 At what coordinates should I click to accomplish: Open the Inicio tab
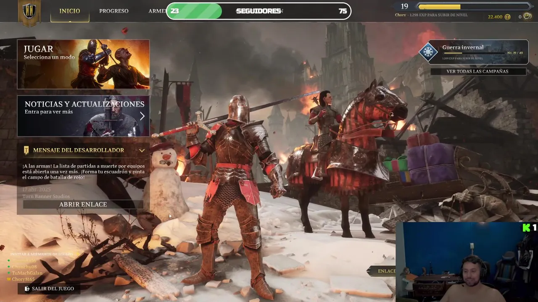point(70,11)
